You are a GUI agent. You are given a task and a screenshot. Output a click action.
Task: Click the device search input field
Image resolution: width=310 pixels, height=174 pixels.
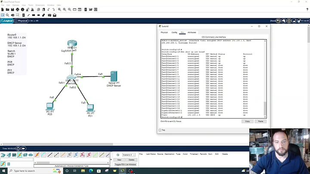[17, 159]
